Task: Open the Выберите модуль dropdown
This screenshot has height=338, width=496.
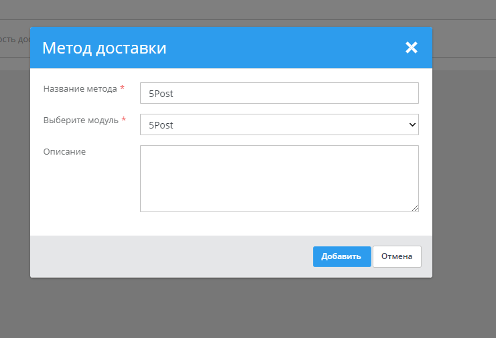Action: tap(279, 124)
